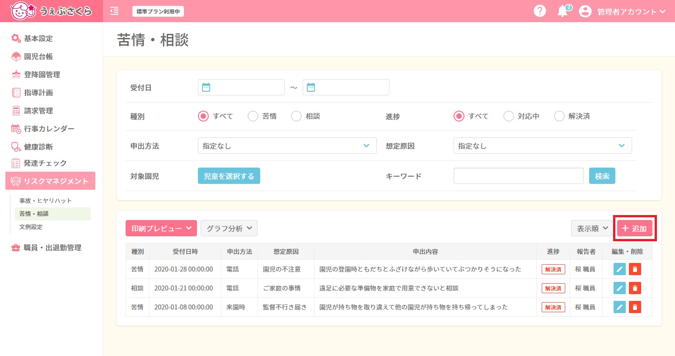The height and width of the screenshot is (356, 675).
Task: Click the 健康診断 stethoscope icon
Action: pos(16,146)
